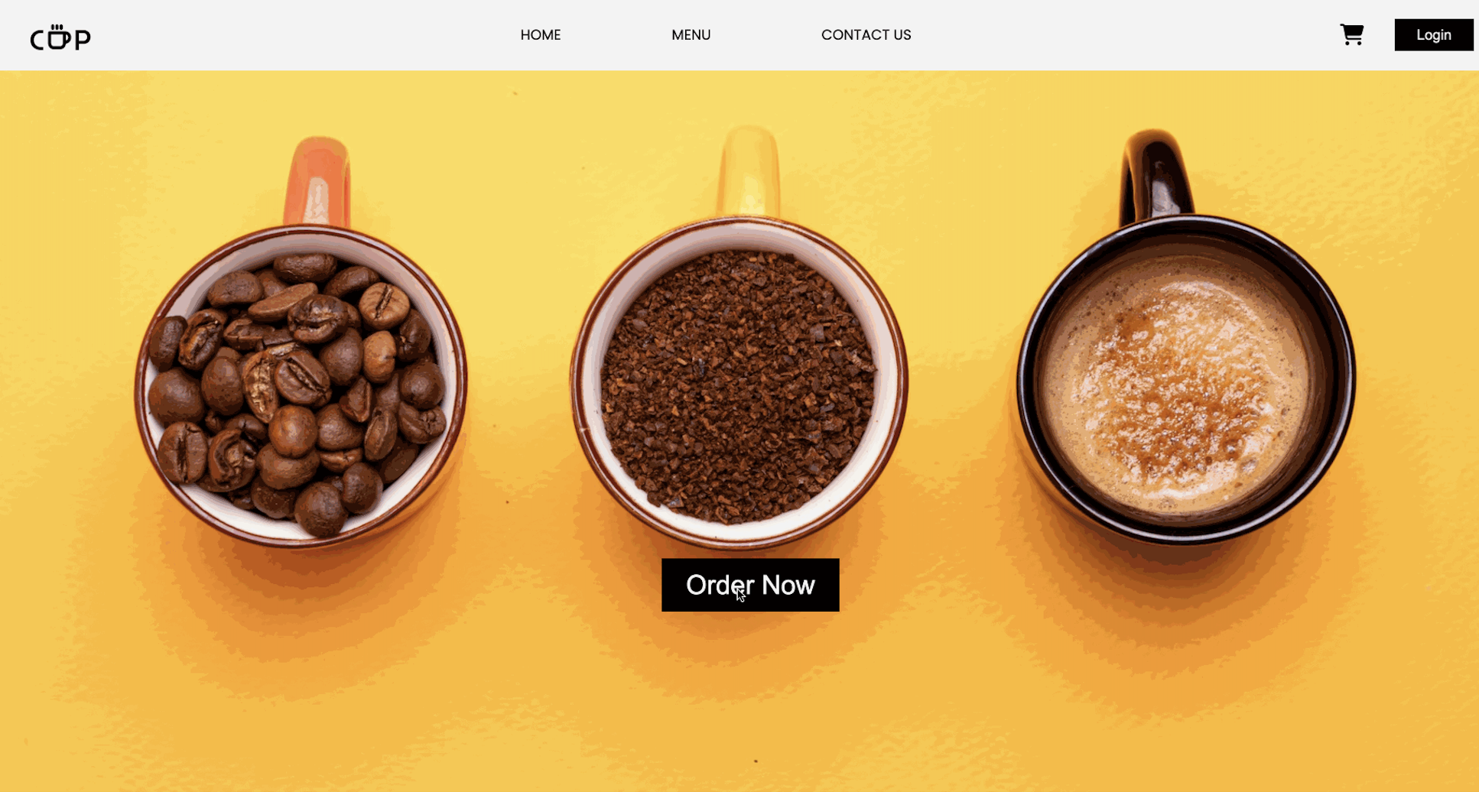
Task: Click the letter C in the logo
Action: (37, 40)
